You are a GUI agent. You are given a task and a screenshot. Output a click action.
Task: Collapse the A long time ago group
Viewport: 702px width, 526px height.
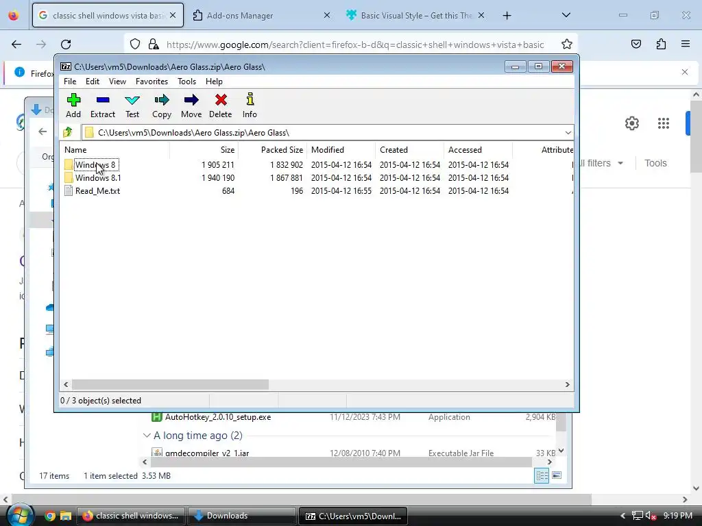(x=147, y=435)
